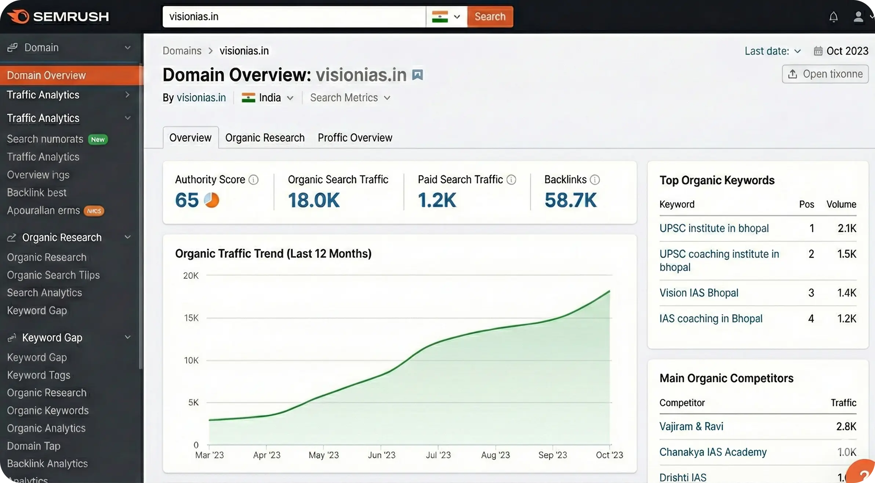
Task: Collapse the Organic Research sidebar section
Action: click(x=127, y=237)
